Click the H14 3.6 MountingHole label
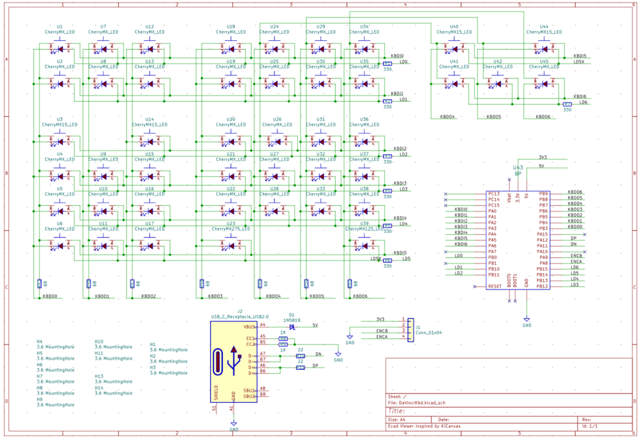Viewport: 639px width, 439px height. point(113,391)
